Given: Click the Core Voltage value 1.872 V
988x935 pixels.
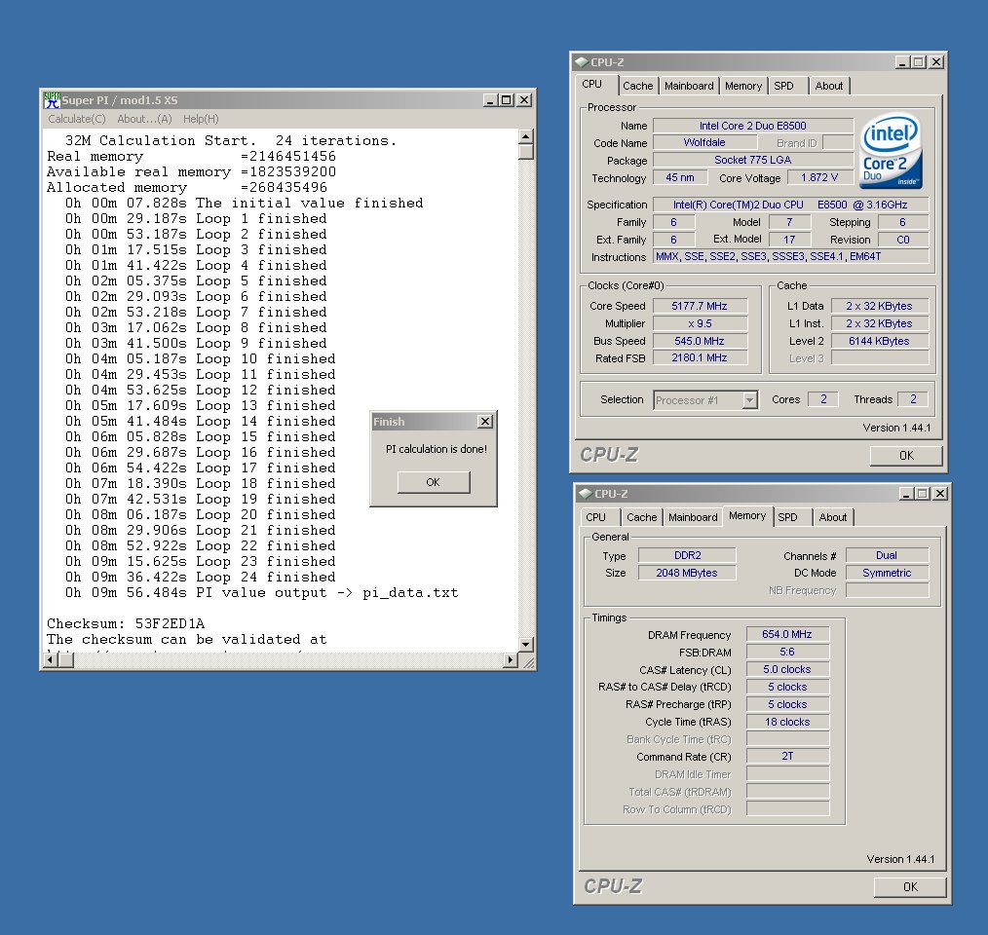Looking at the screenshot, I should (x=819, y=177).
